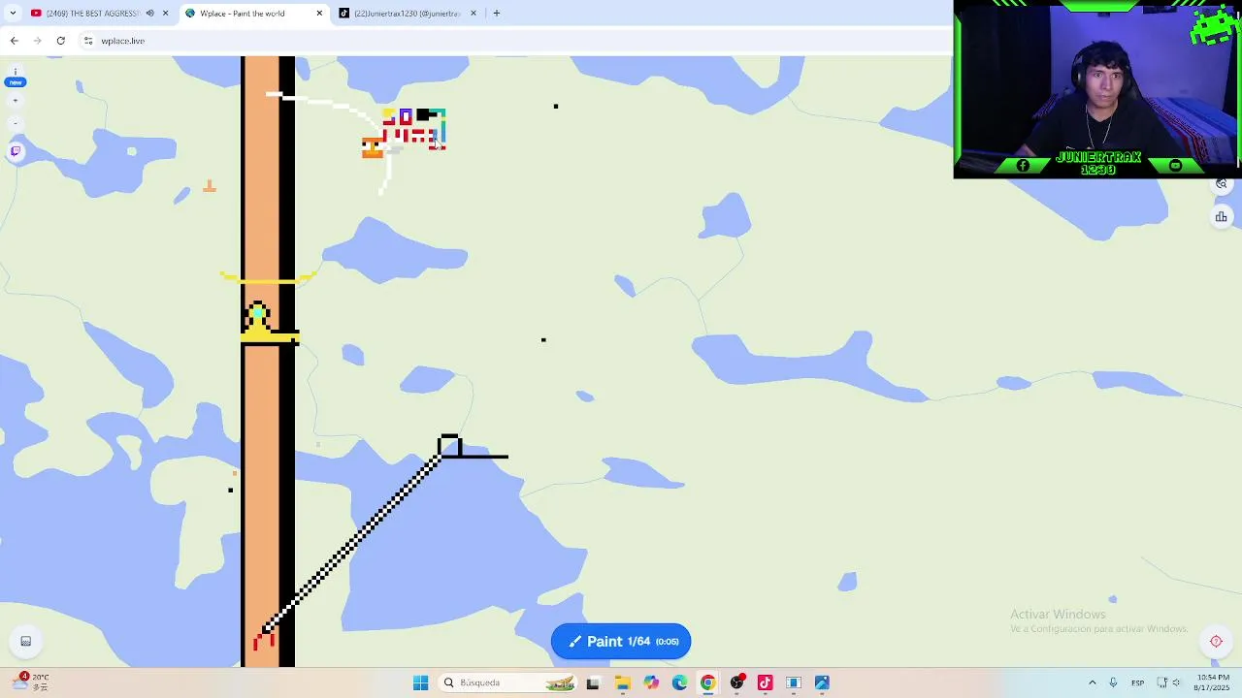Image resolution: width=1242 pixels, height=698 pixels.
Task: Switch to the TikTok Juniertrax1230 tab
Action: 406,14
